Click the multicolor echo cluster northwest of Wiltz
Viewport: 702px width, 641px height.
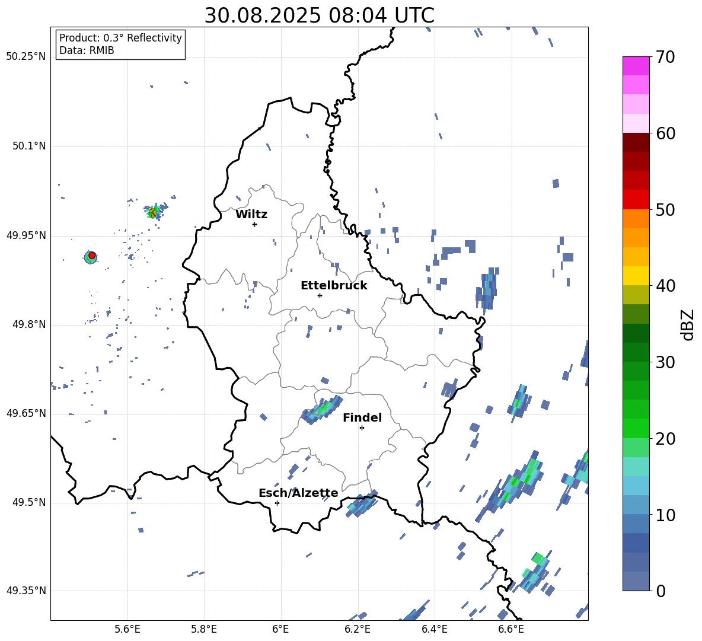155,211
